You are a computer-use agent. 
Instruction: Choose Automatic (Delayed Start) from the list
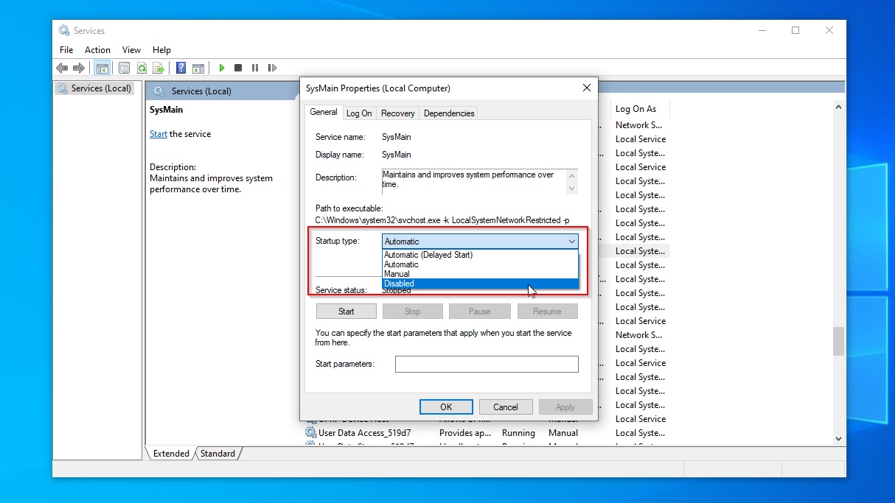tap(480, 255)
